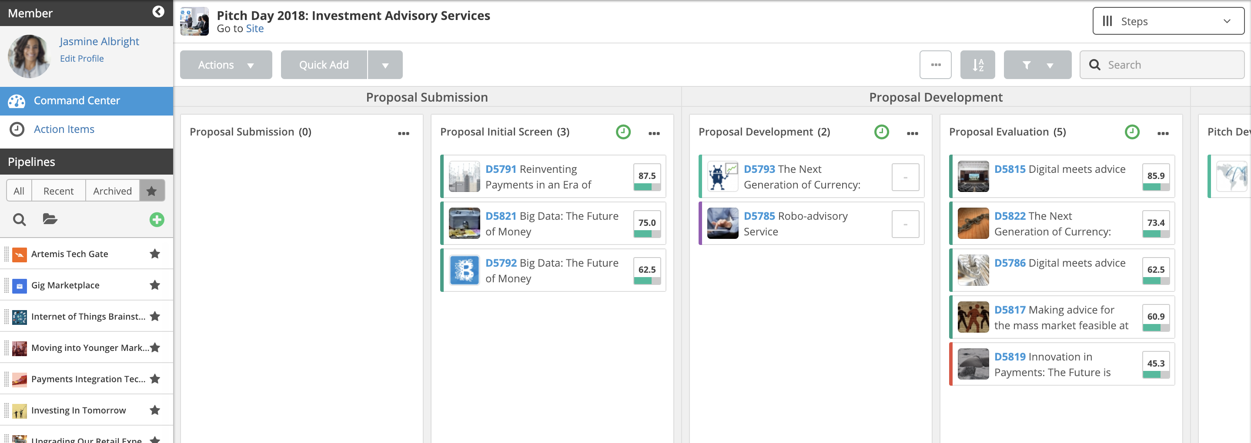Viewport: 1251px width, 443px height.
Task: Toggle the star for Investing In Tomorrow
Action: tap(155, 410)
